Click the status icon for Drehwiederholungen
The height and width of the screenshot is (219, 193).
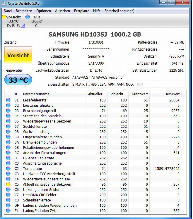coord(8,142)
